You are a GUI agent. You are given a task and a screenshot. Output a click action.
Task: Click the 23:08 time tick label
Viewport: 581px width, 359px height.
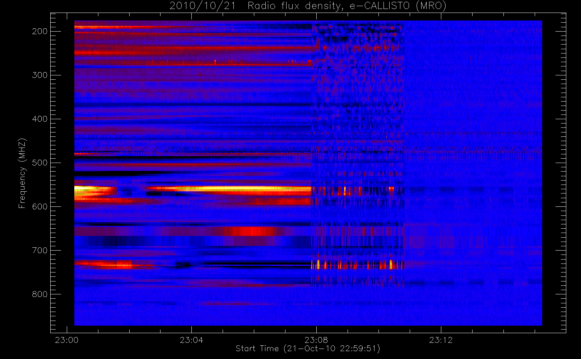[x=316, y=340]
